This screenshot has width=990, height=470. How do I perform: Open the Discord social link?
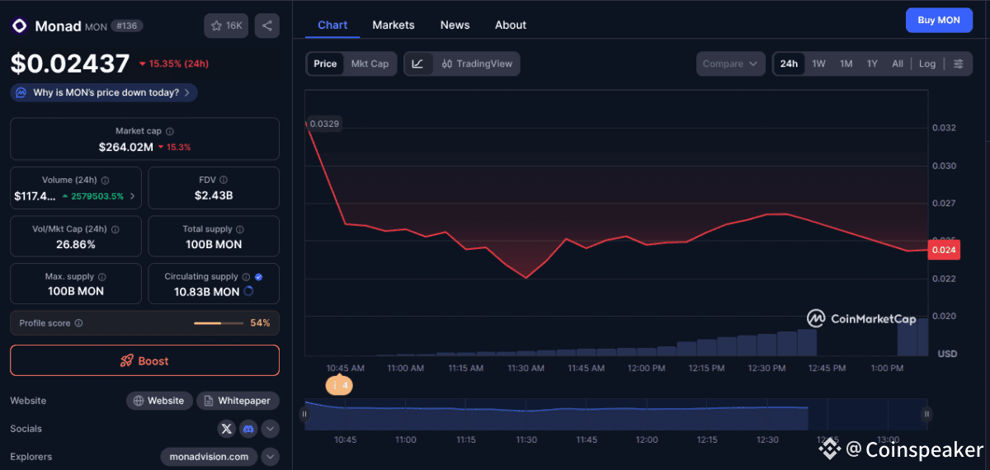(248, 429)
